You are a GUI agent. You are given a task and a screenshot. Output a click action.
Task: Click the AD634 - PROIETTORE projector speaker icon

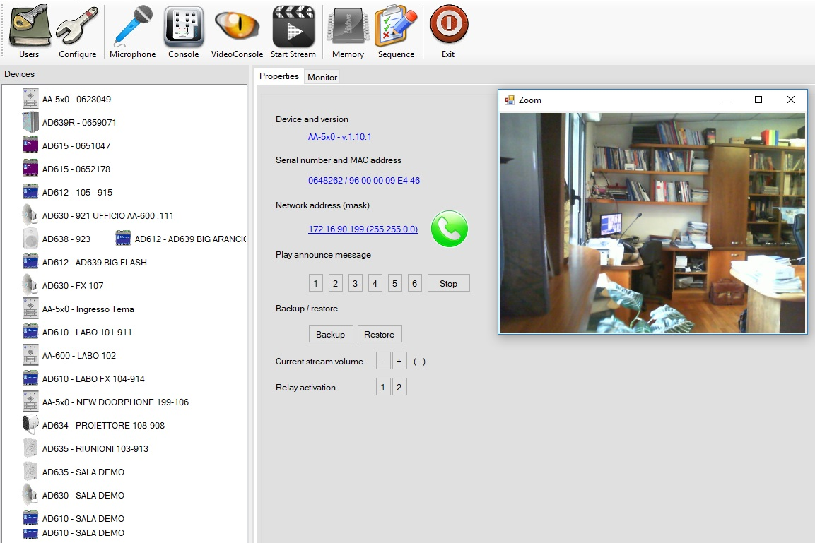click(30, 424)
